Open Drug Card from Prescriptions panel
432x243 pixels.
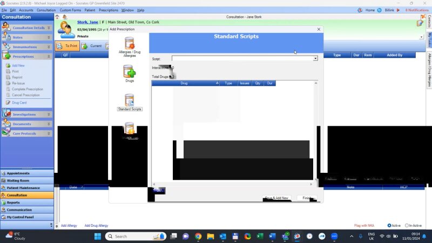pyautogui.click(x=19, y=102)
